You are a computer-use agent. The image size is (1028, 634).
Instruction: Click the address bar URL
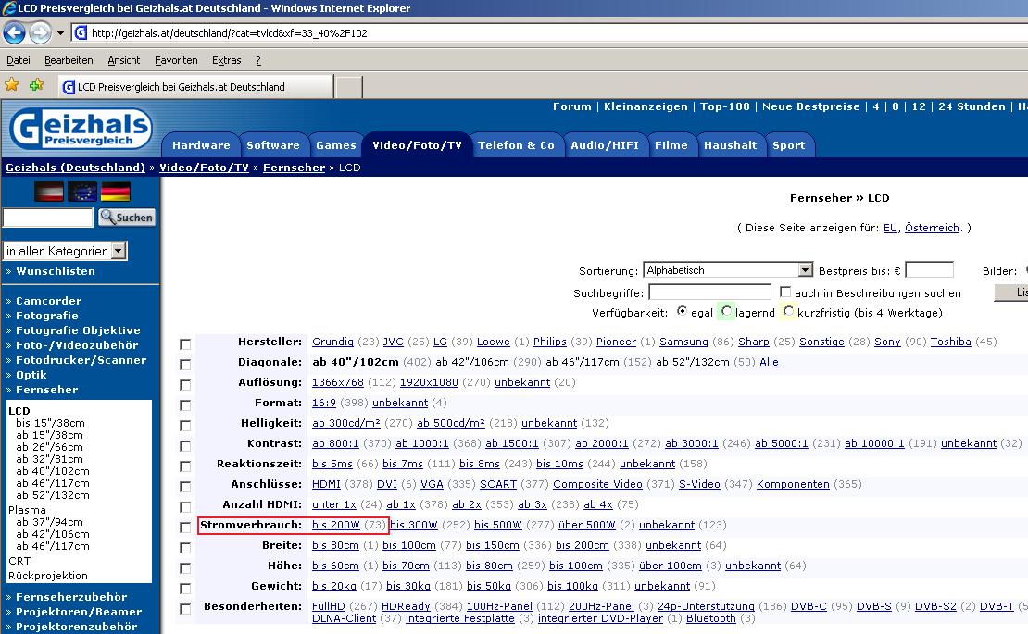click(x=230, y=32)
